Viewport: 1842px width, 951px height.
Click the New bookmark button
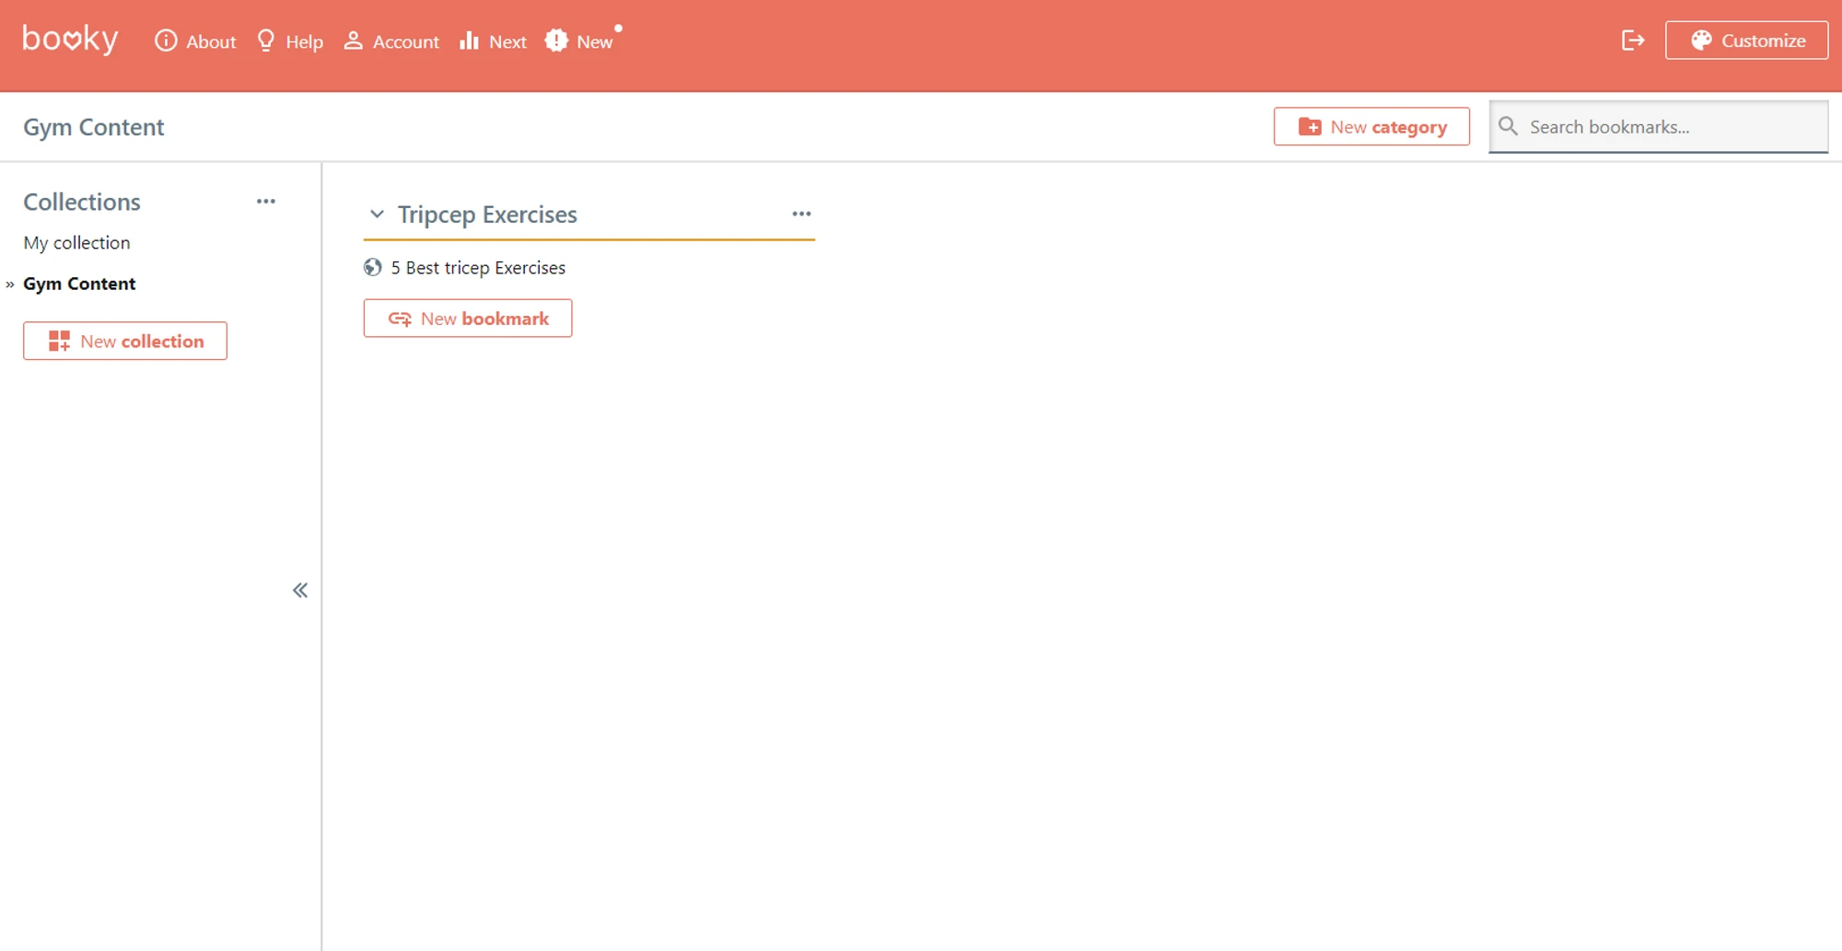pyautogui.click(x=468, y=319)
